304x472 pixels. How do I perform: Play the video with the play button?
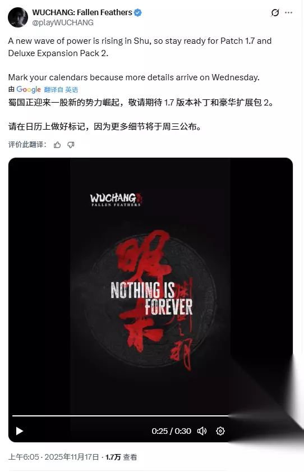point(20,431)
